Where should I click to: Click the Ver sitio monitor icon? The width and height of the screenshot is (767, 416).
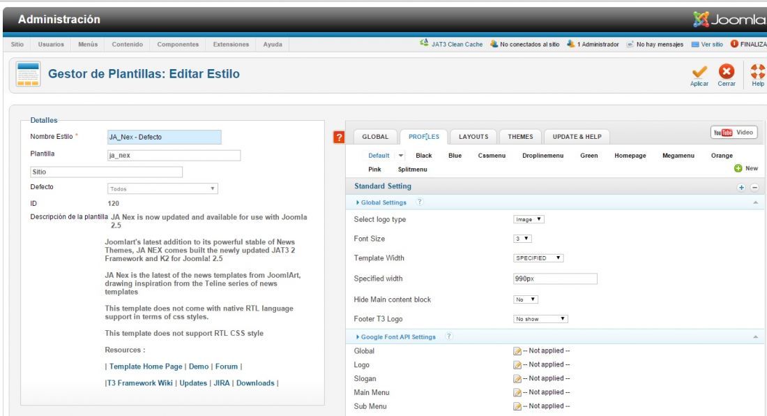point(695,44)
